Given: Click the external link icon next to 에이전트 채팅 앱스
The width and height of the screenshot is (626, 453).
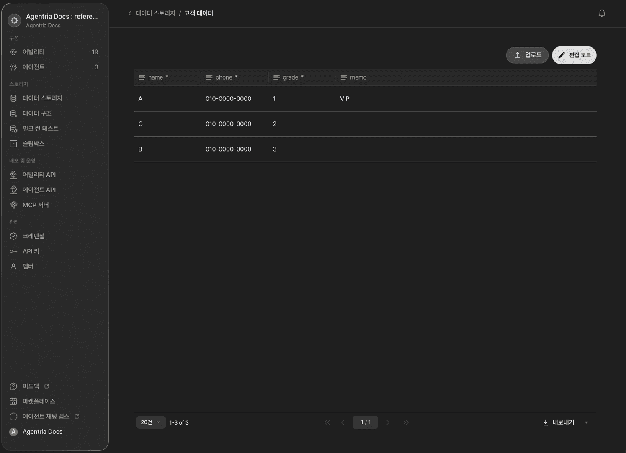Looking at the screenshot, I should 77,416.
